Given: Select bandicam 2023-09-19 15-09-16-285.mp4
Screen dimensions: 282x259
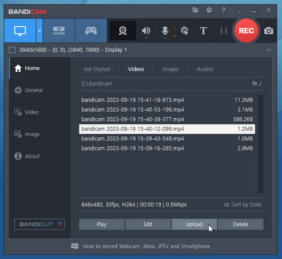Looking at the screenshot, I should click(x=167, y=148).
